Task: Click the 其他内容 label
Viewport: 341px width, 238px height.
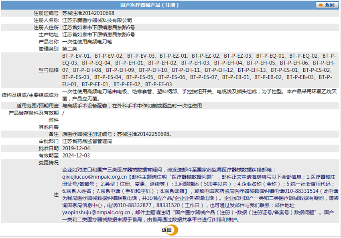Action: [49, 127]
